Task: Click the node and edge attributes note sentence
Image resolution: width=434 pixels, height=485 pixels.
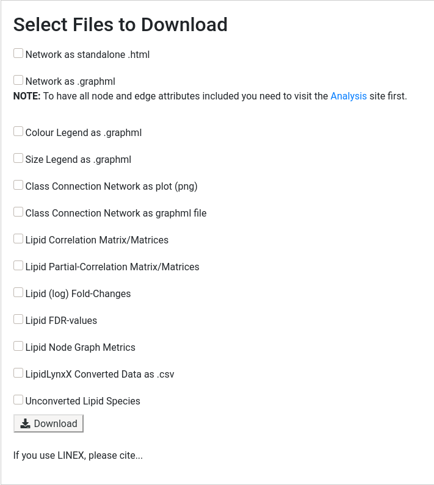Action: tap(210, 96)
